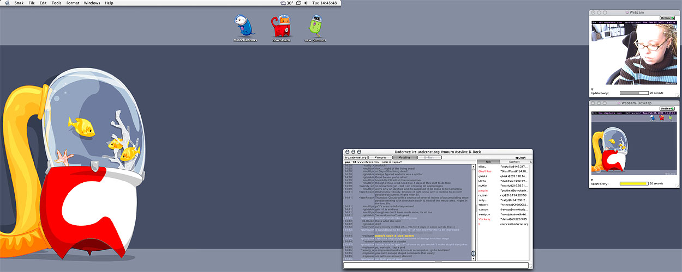Switch to the #mourn channel tab
682x272 pixels.
[x=379, y=157]
